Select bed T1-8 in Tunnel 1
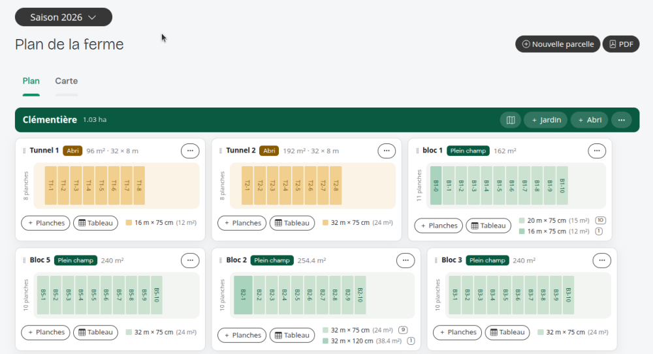 click(x=139, y=186)
